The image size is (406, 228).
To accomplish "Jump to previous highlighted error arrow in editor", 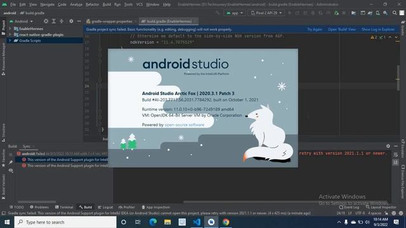I will (390, 37).
